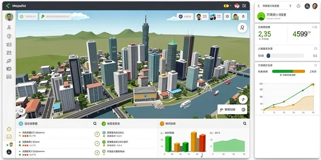Open the profile avatar in right panel header
Image resolution: width=321 pixels, height=160 pixels.
click(315, 6)
